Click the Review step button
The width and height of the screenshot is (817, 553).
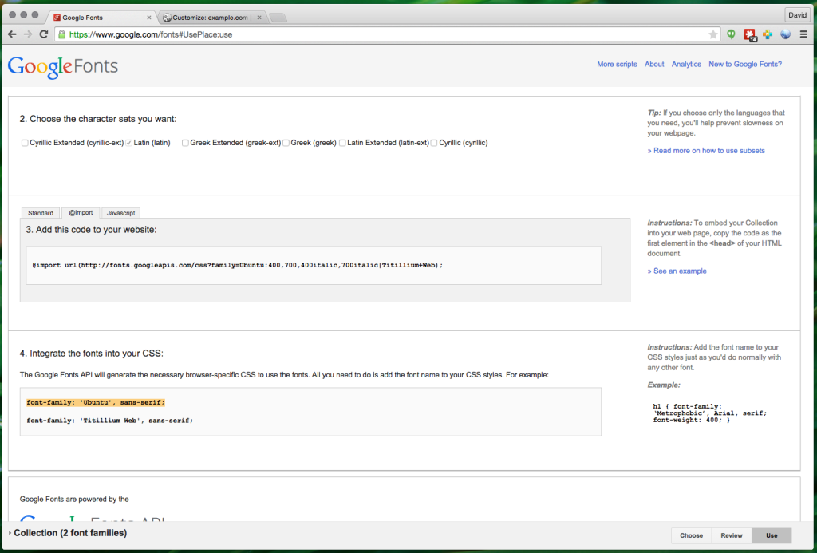pos(732,535)
